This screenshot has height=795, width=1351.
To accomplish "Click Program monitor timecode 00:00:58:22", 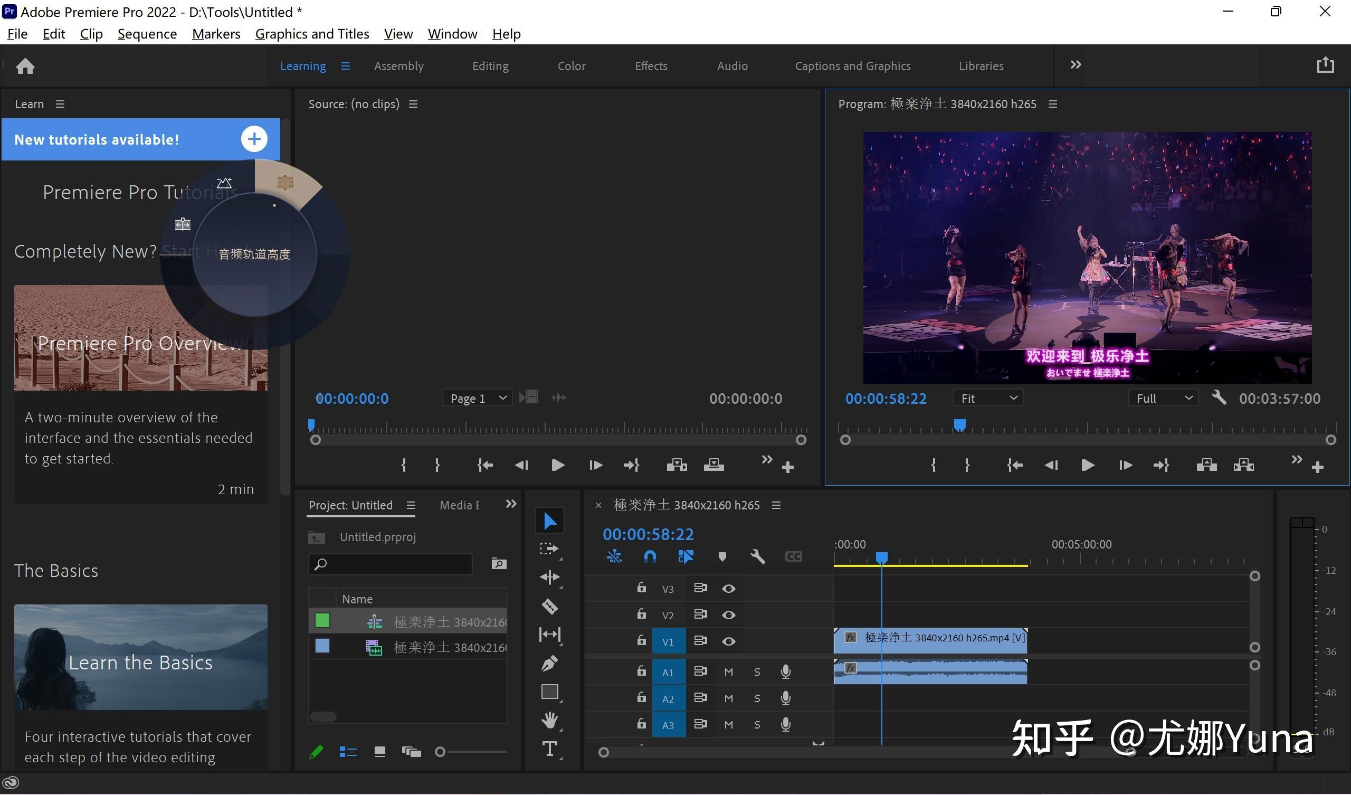I will click(x=886, y=399).
